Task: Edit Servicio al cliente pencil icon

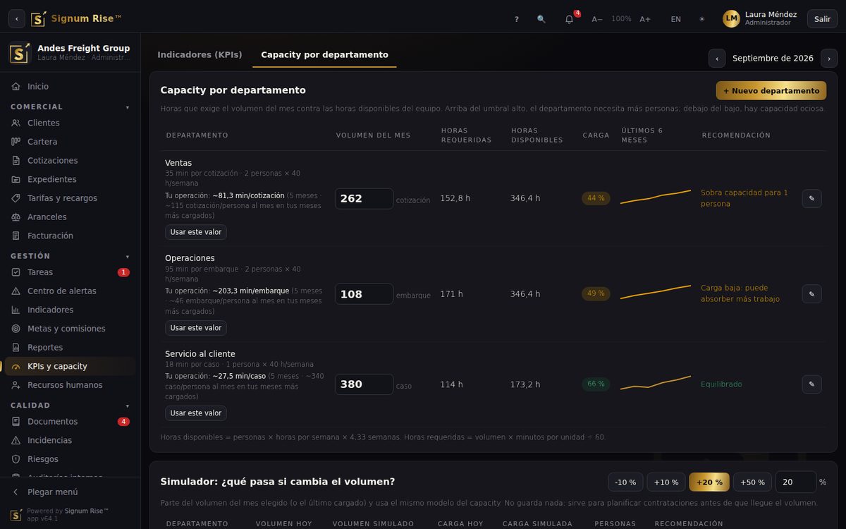Action: click(811, 384)
